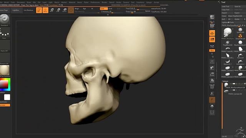Pick a color in the color picker square
The image size is (246, 138).
[x=4, y=85]
